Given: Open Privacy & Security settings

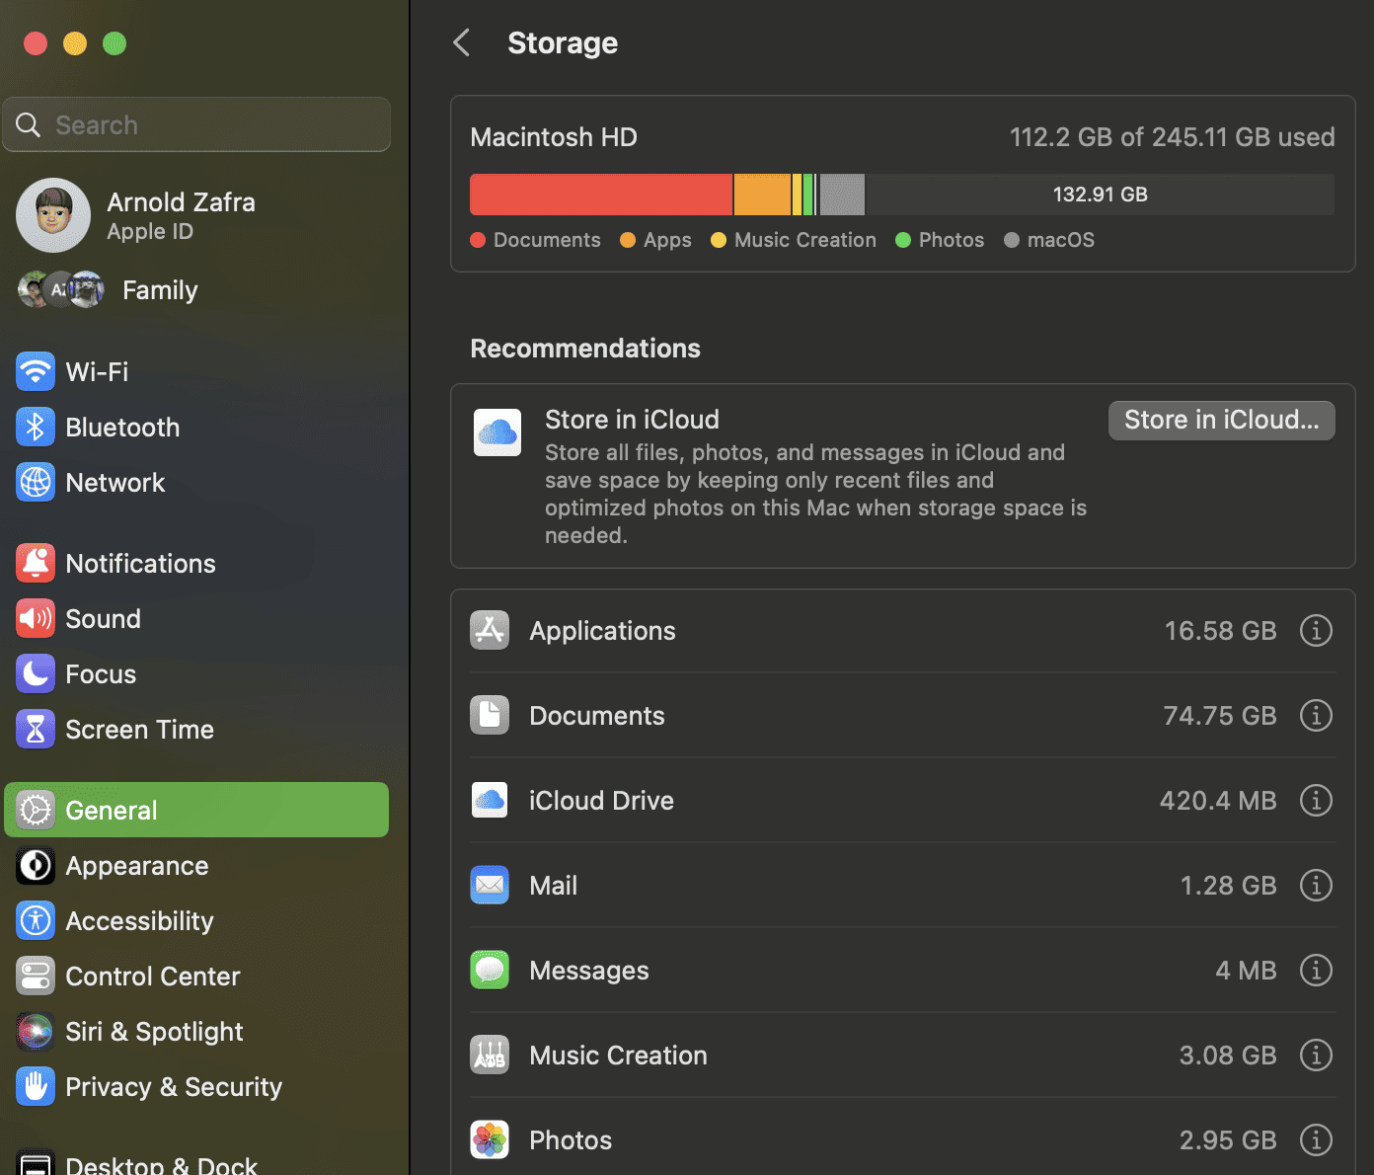Looking at the screenshot, I should point(174,1086).
